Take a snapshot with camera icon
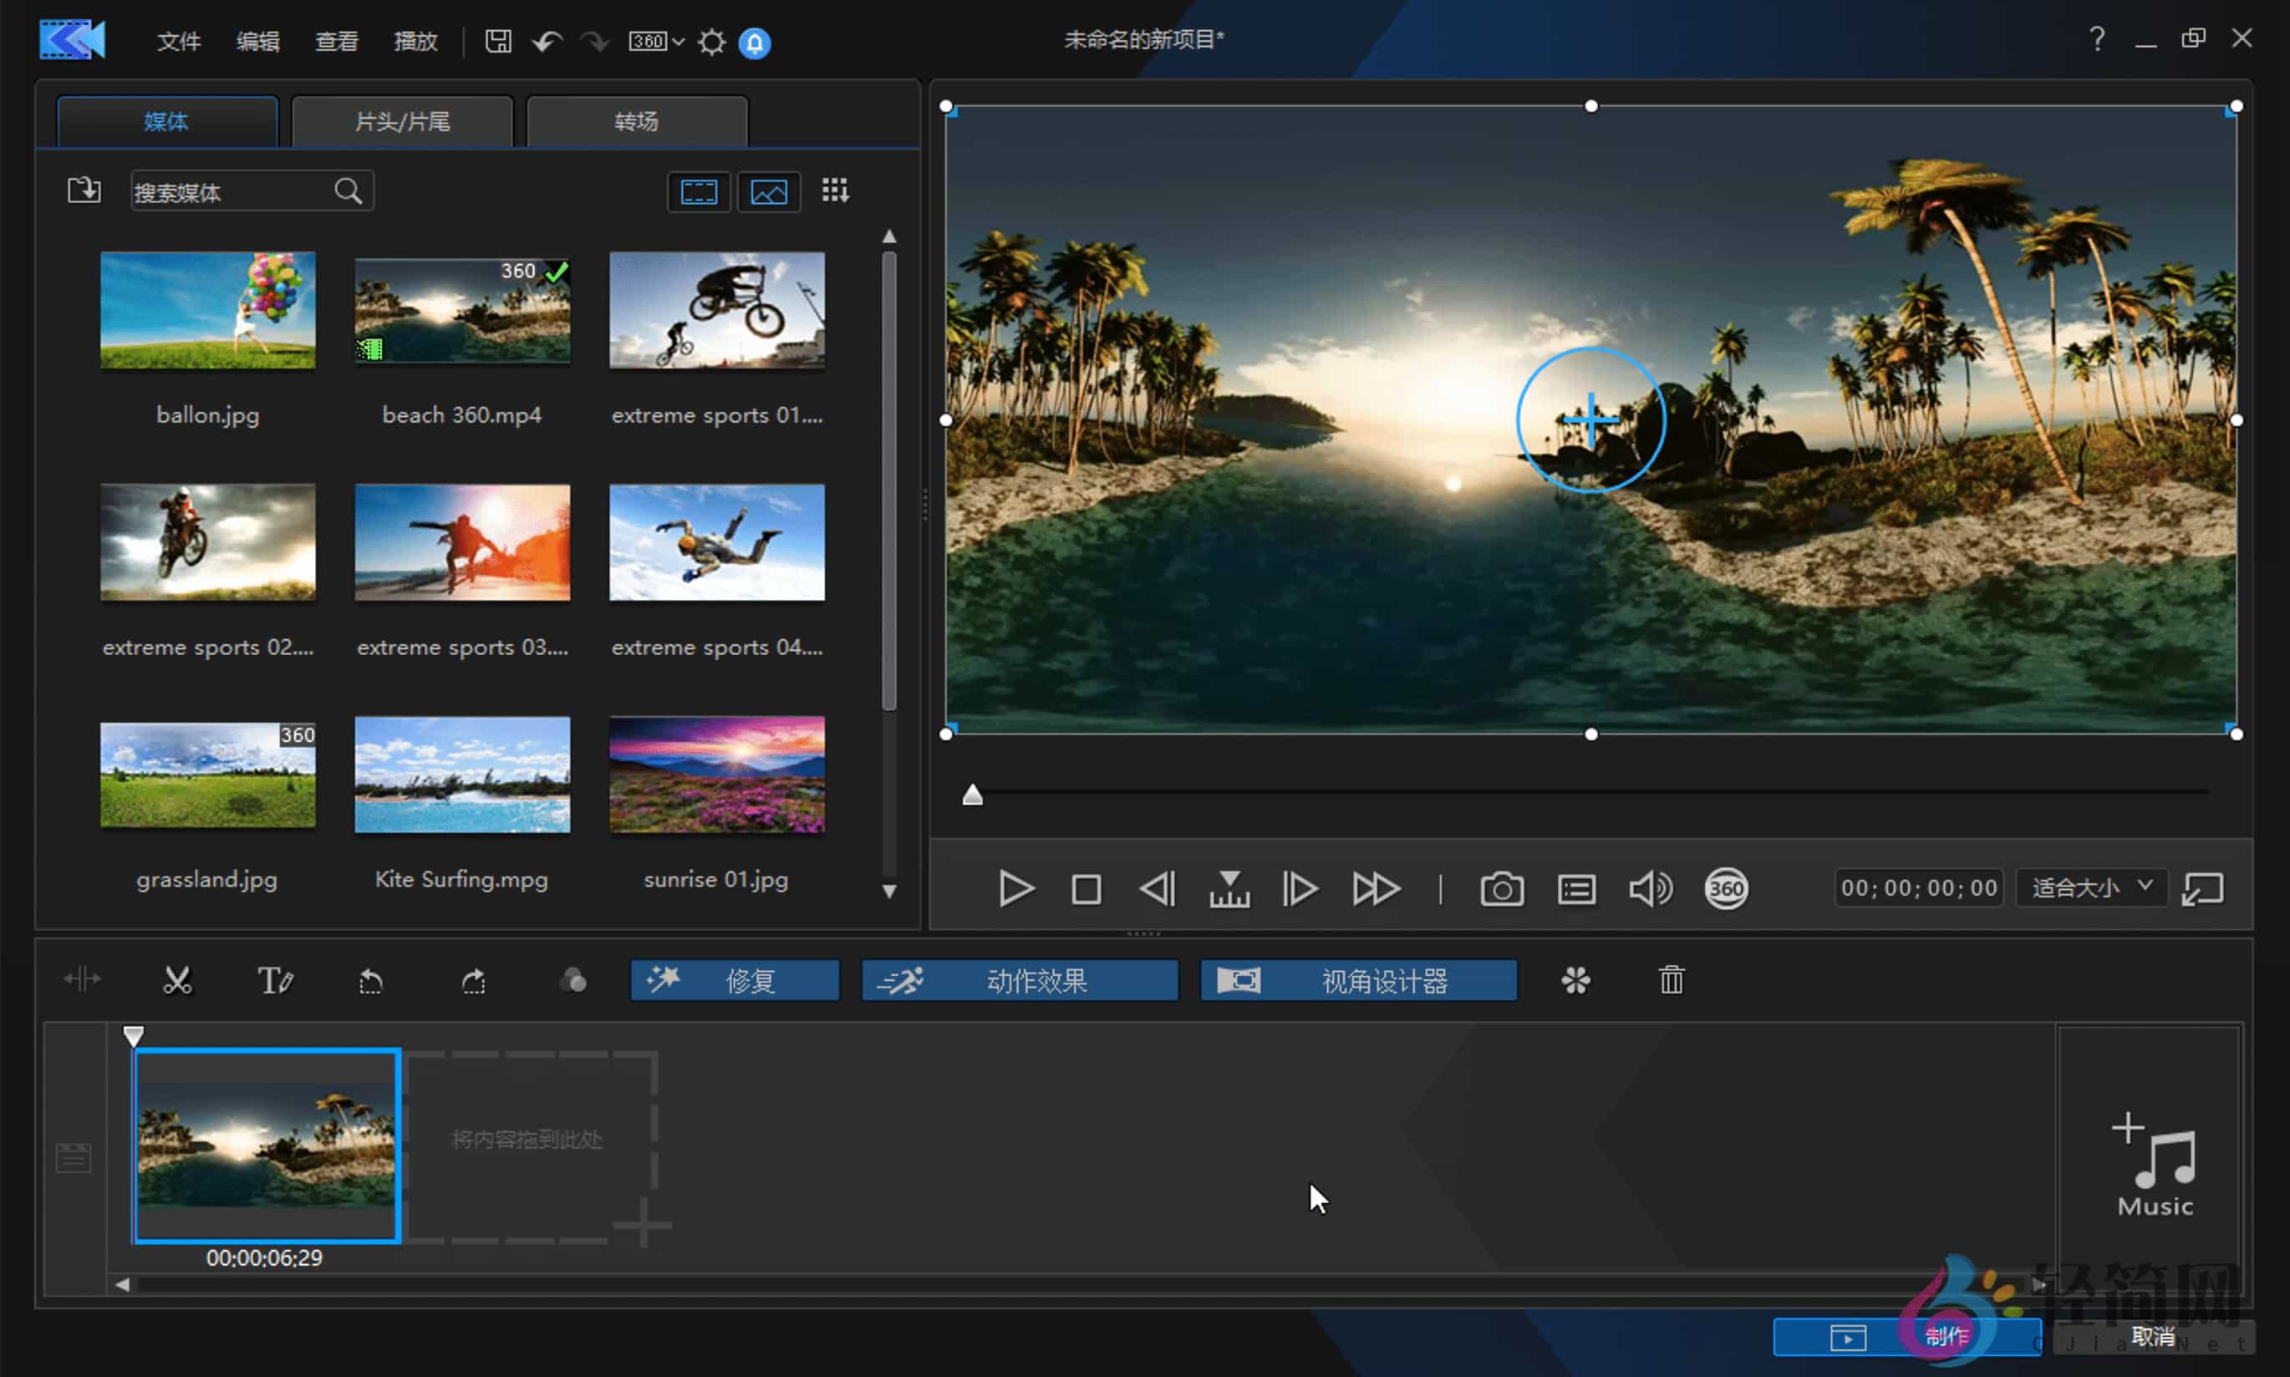 tap(1501, 889)
